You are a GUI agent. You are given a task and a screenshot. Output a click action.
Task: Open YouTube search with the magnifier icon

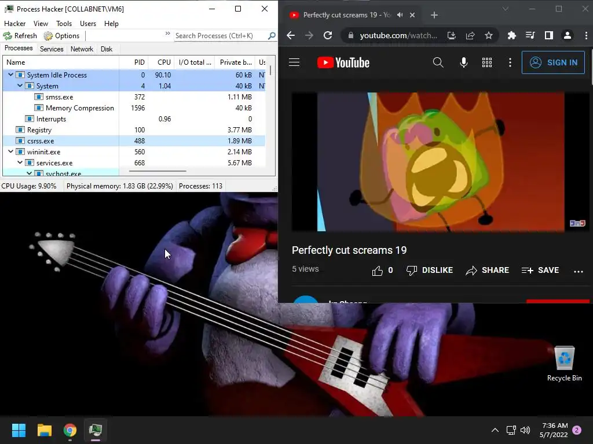438,62
